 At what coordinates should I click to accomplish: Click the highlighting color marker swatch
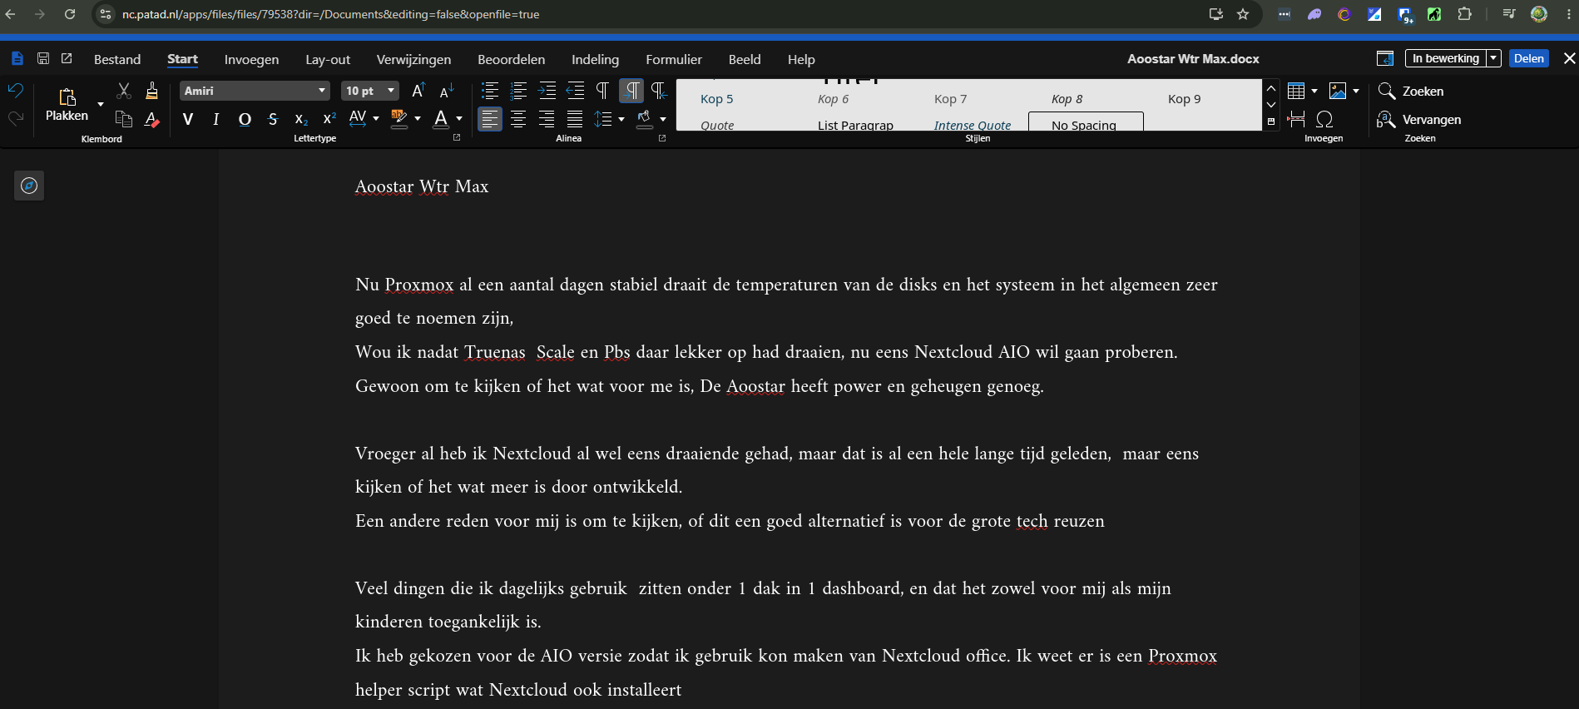pos(399,119)
